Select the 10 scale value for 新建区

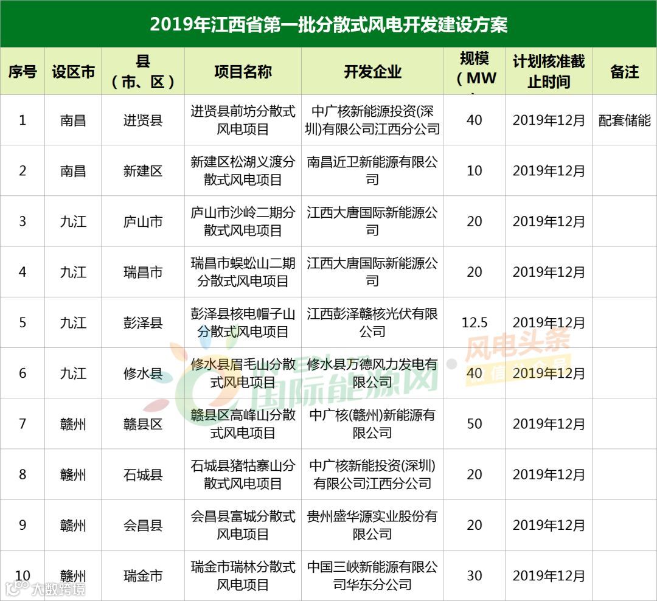click(474, 170)
